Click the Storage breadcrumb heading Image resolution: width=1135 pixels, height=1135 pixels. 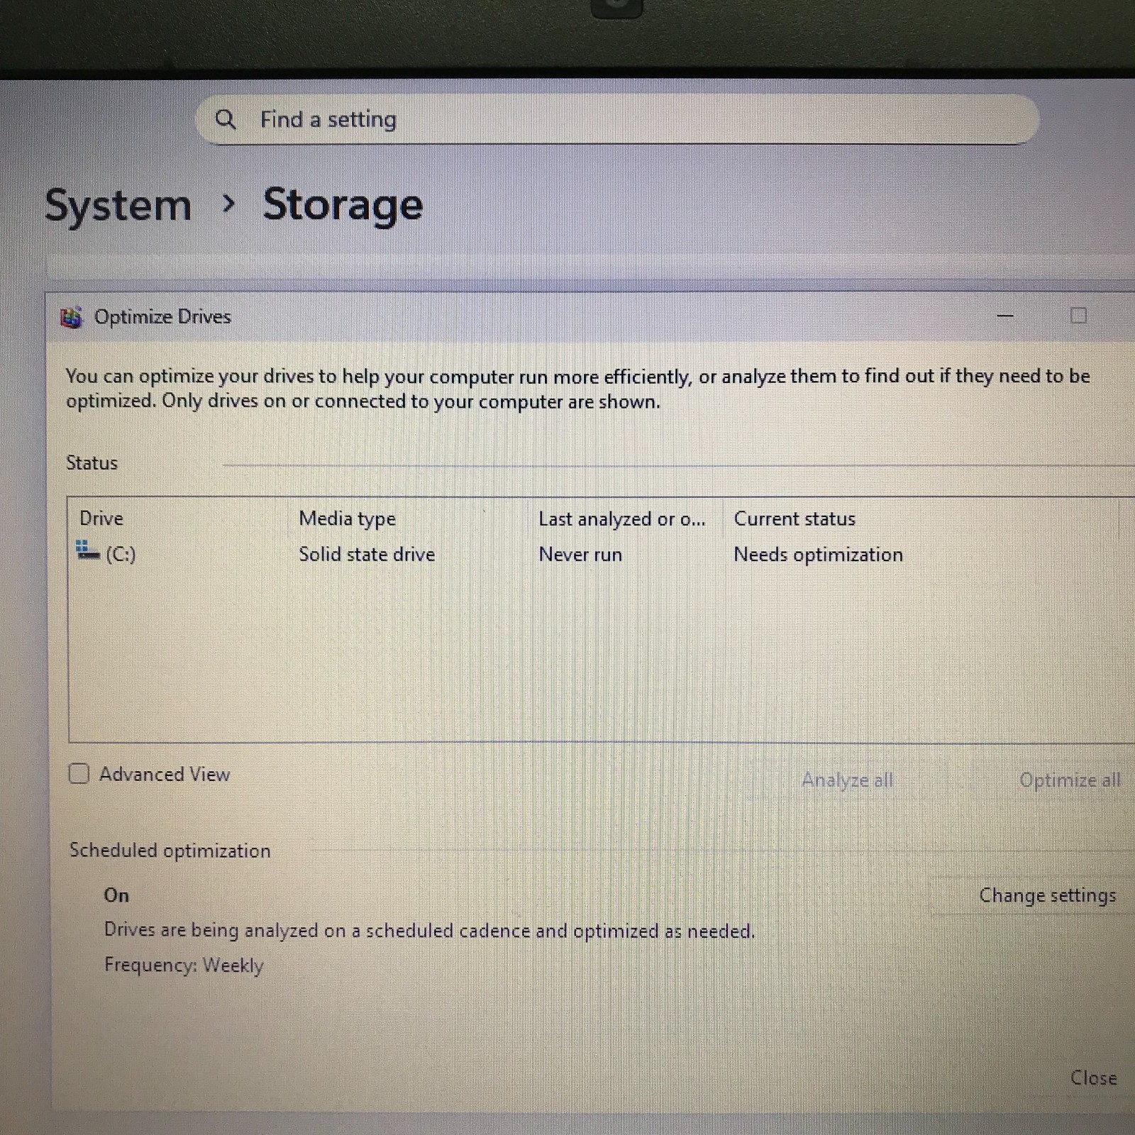tap(343, 206)
